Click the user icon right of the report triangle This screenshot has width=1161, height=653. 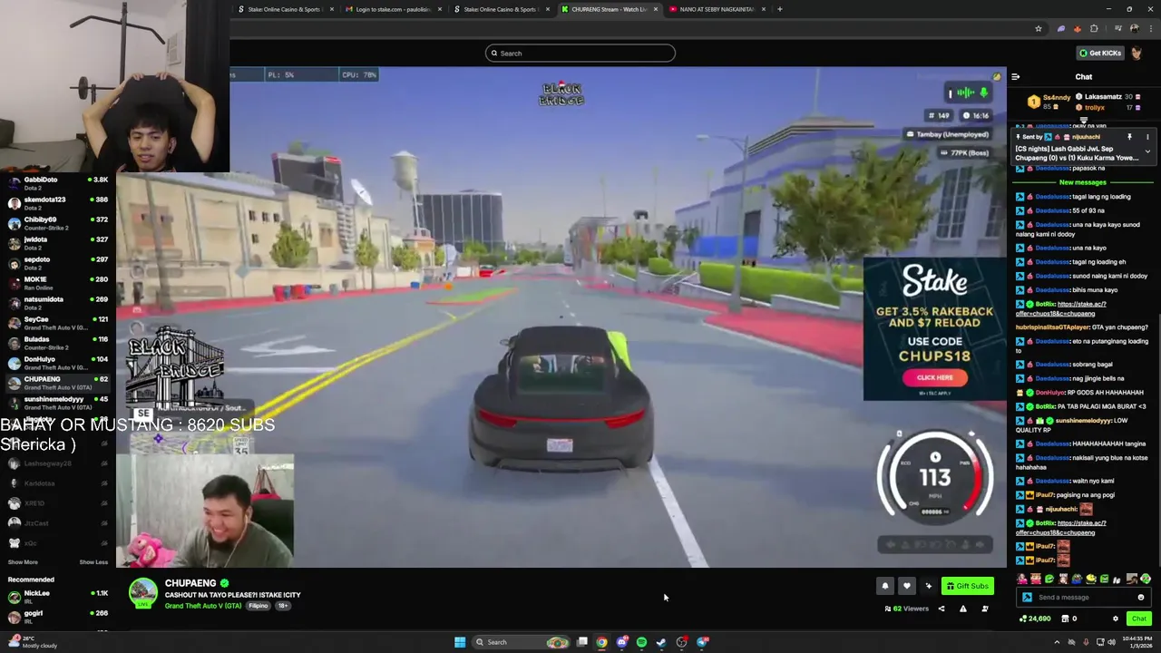point(985,609)
